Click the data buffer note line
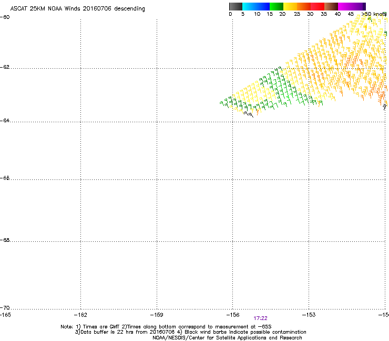Screen dimensions: 389x341 point(190,332)
